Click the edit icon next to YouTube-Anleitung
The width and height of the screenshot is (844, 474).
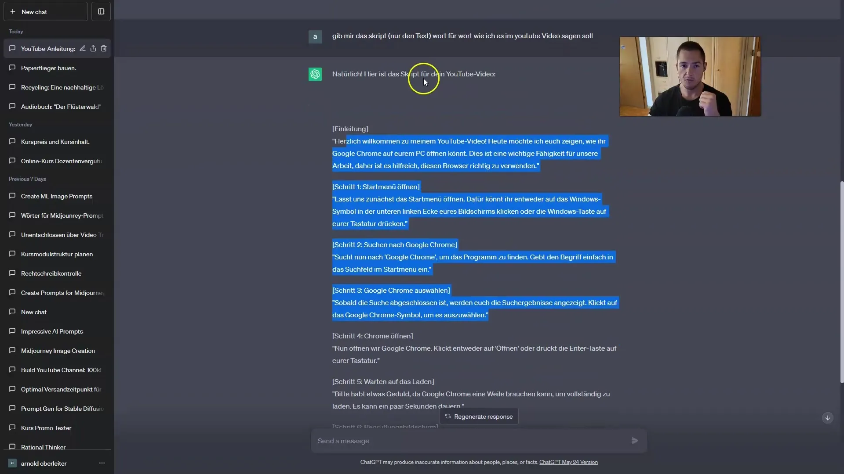82,48
